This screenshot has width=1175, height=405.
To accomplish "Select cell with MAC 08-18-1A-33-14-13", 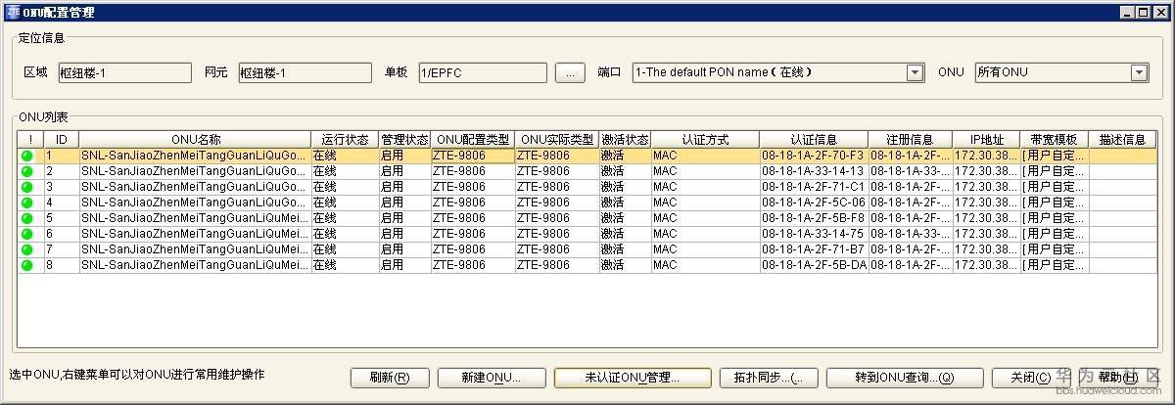I will tap(814, 171).
